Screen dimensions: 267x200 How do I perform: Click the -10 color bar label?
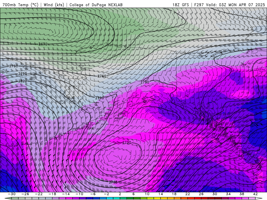(x=79, y=194)
